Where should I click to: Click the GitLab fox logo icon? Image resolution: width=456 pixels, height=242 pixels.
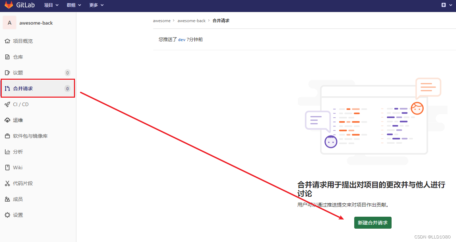8,5
